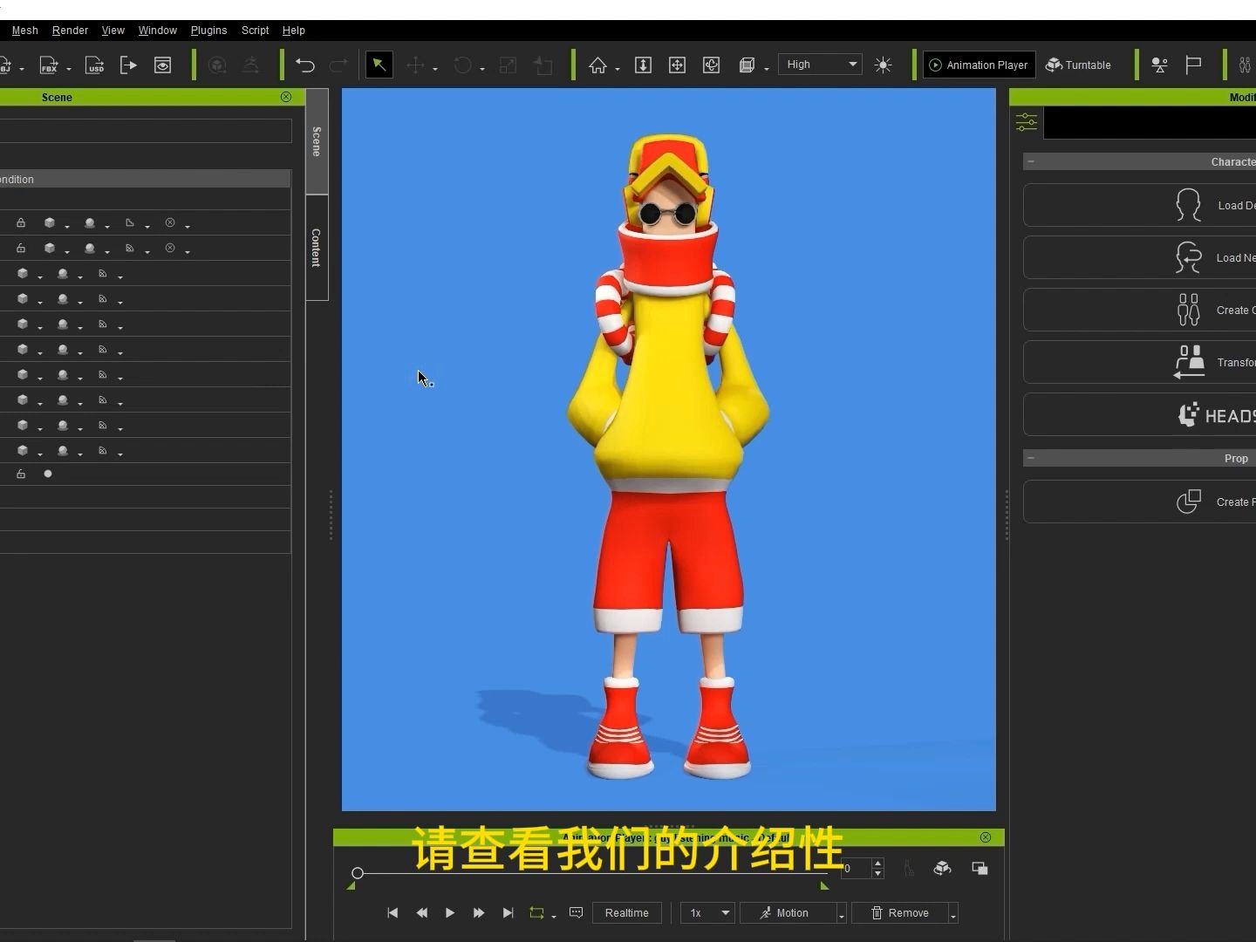The width and height of the screenshot is (1256, 942).
Task: Click the animation timeline scrubber handle
Action: click(358, 872)
